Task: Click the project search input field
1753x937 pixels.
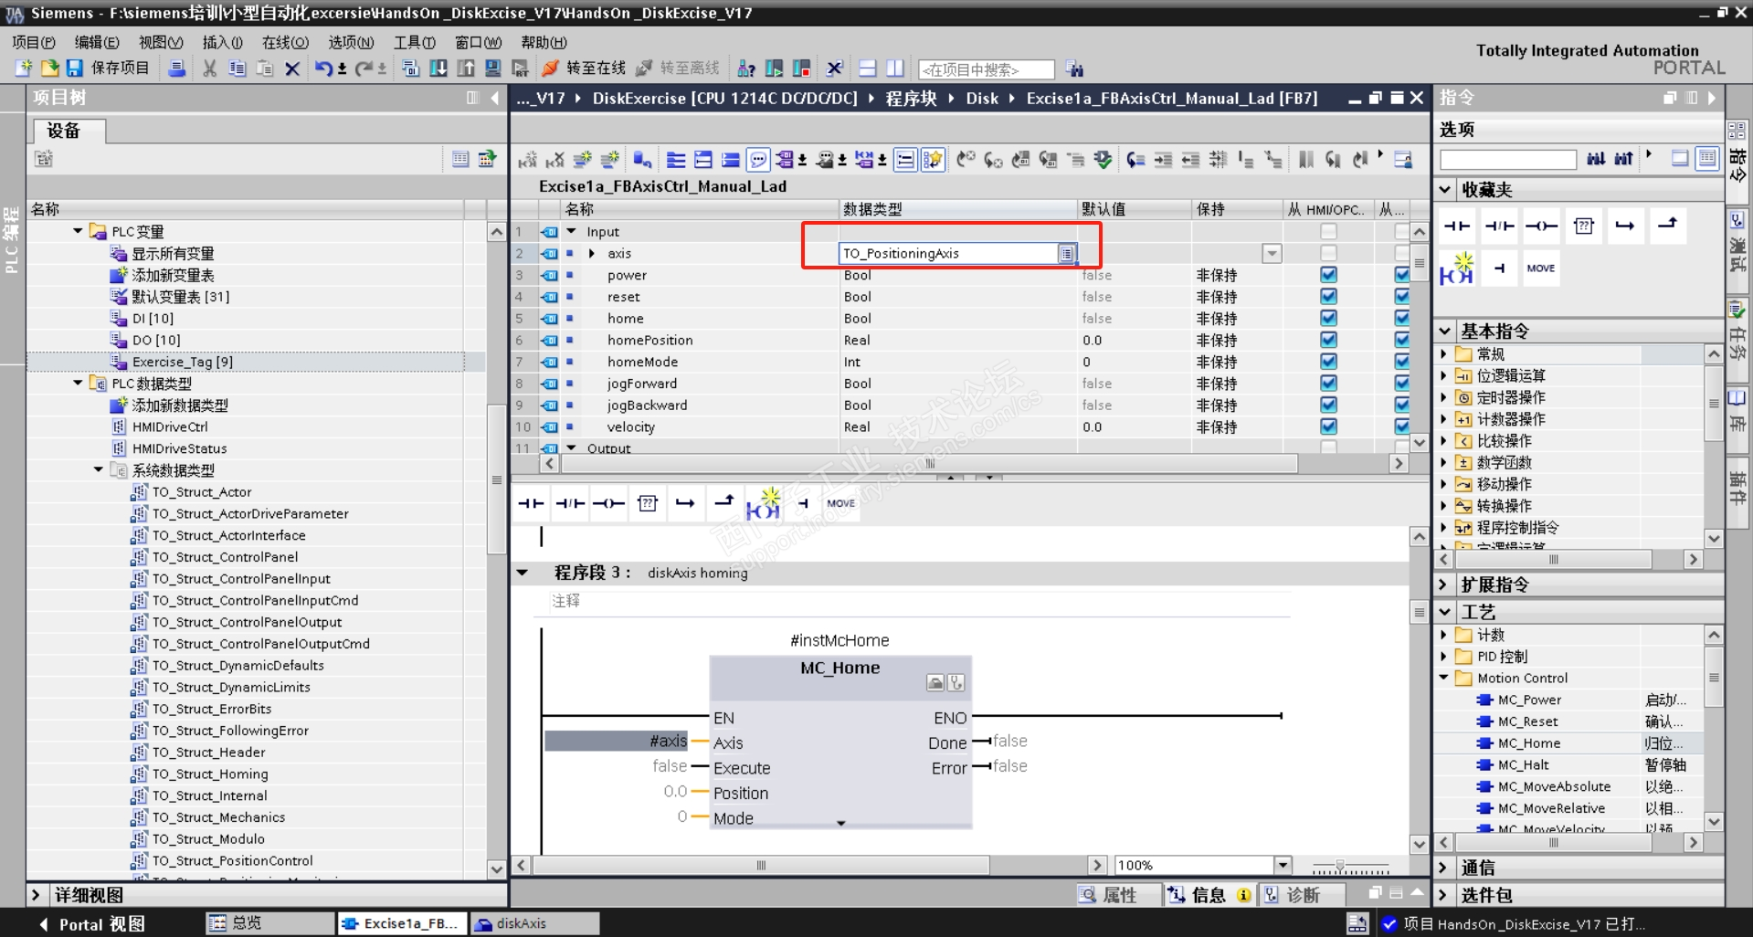Action: tap(986, 69)
